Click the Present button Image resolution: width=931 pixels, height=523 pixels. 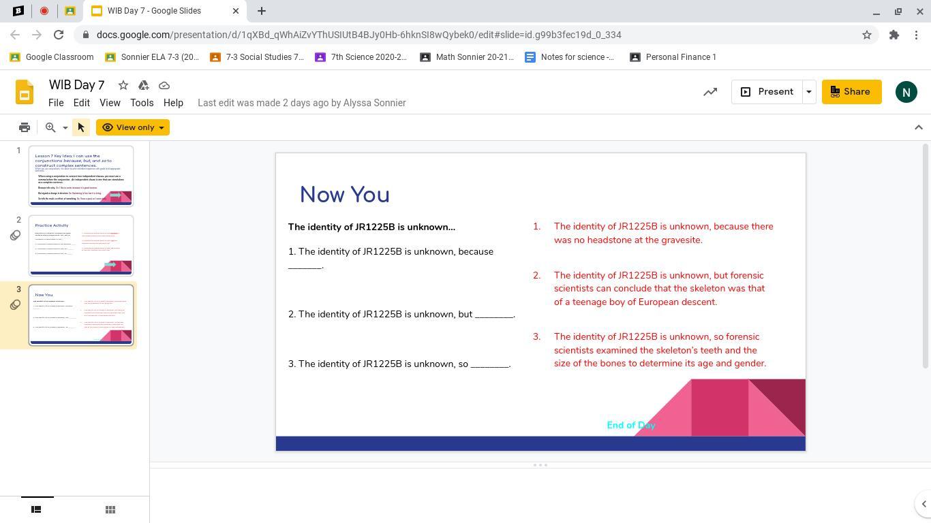pyautogui.click(x=767, y=92)
